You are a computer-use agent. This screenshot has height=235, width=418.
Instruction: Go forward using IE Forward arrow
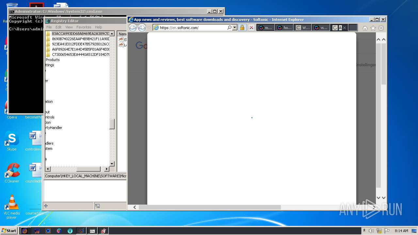pos(142,28)
